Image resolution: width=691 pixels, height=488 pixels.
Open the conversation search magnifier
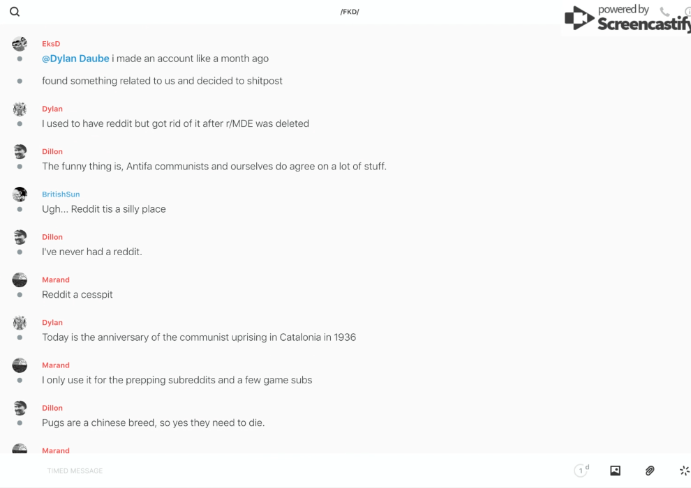(15, 12)
